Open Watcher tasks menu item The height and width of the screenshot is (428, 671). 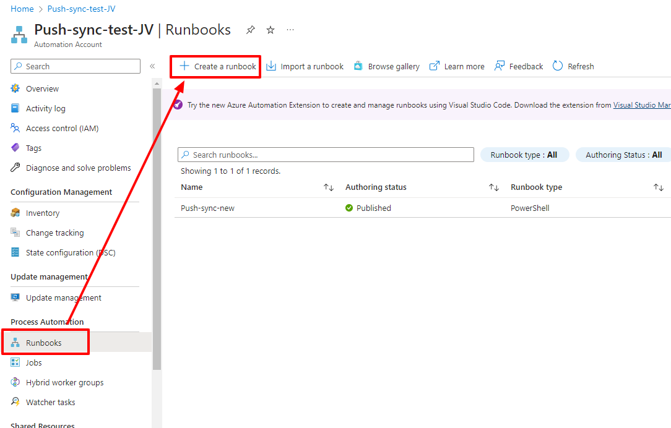[51, 403]
